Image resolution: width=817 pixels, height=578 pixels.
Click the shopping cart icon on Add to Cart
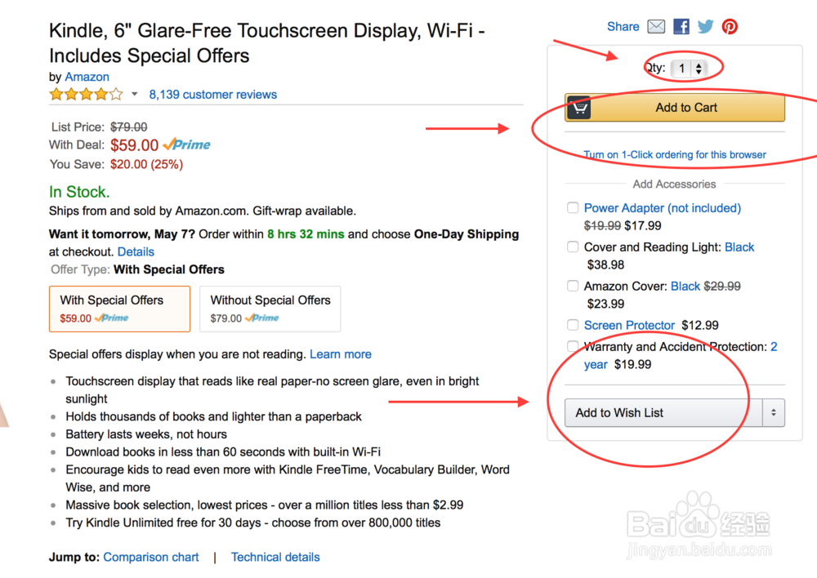coord(578,108)
